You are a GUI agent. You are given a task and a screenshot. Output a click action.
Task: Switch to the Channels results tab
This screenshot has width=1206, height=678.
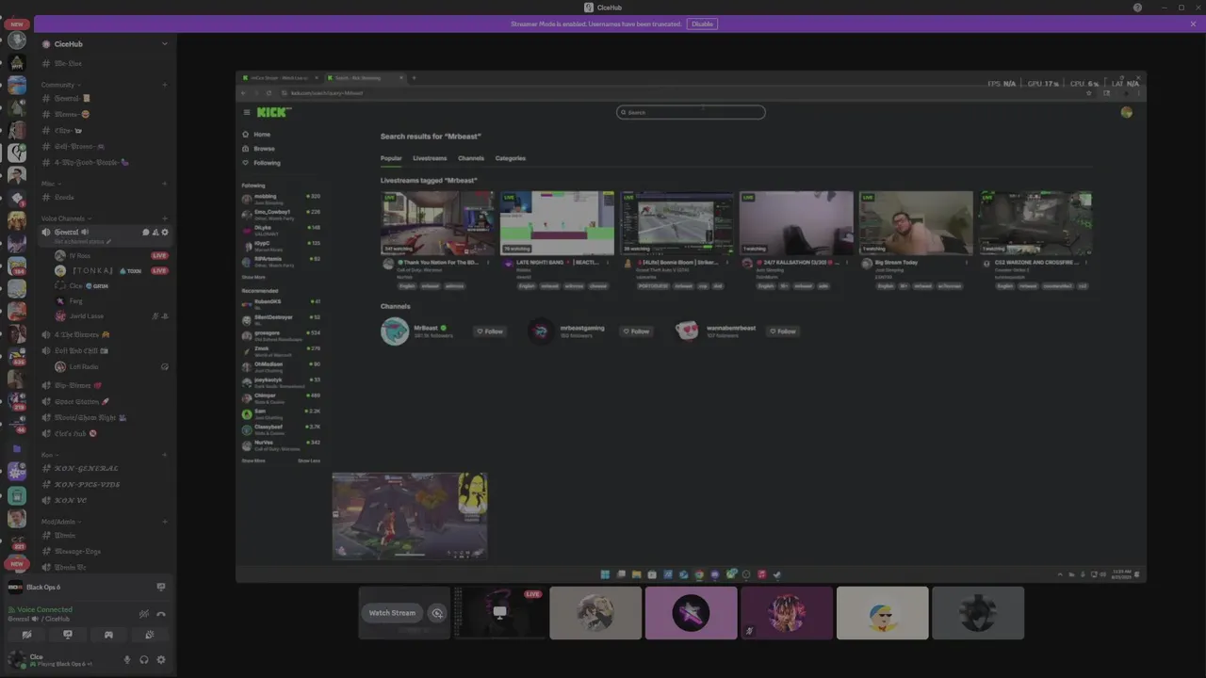click(471, 158)
